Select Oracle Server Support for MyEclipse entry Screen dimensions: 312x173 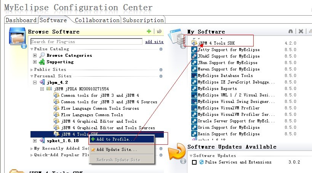[236, 121]
